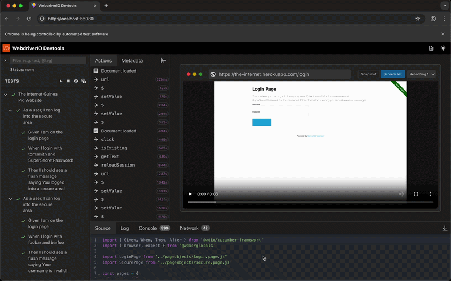The height and width of the screenshot is (281, 451).
Task: Toggle the eye watch icon in TESTS header
Action: pyautogui.click(x=76, y=81)
